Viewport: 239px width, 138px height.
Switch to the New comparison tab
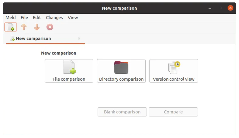33,39
